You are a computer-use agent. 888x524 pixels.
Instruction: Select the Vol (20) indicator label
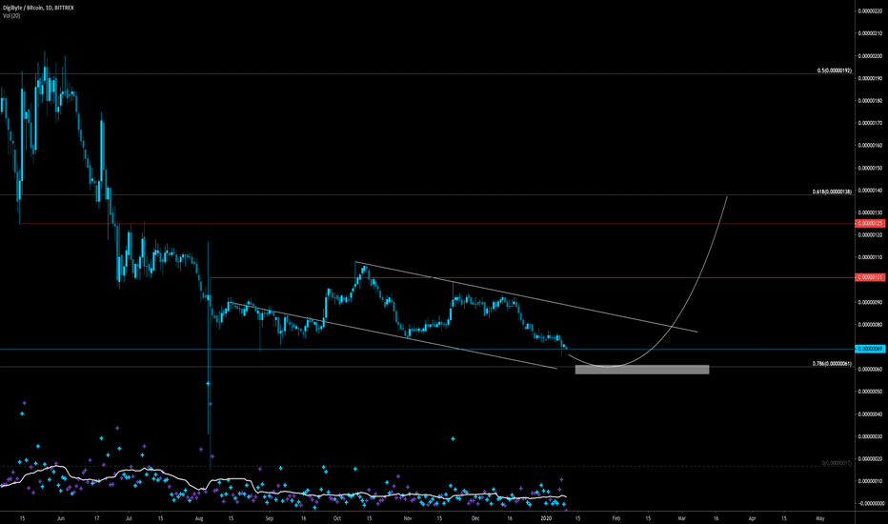point(11,16)
